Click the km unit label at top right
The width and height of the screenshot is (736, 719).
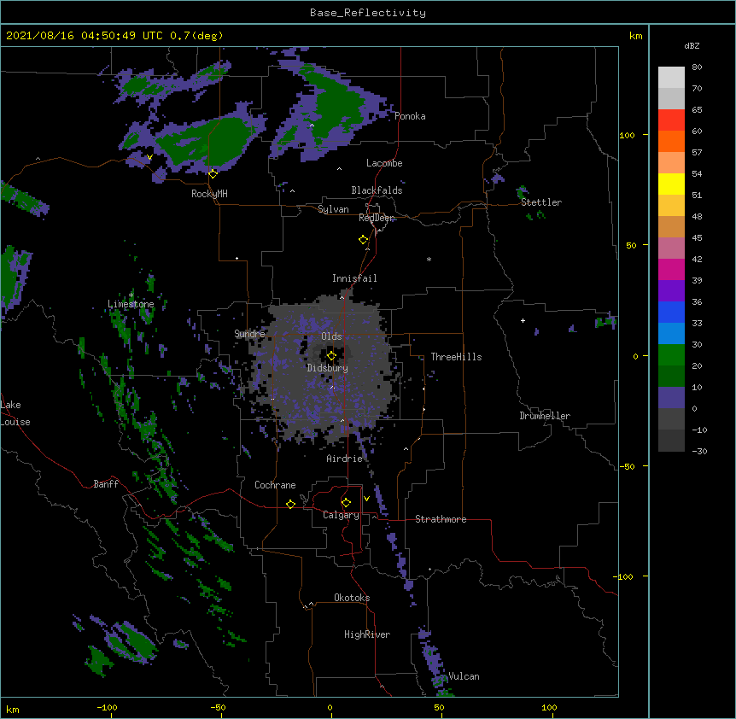pyautogui.click(x=635, y=36)
